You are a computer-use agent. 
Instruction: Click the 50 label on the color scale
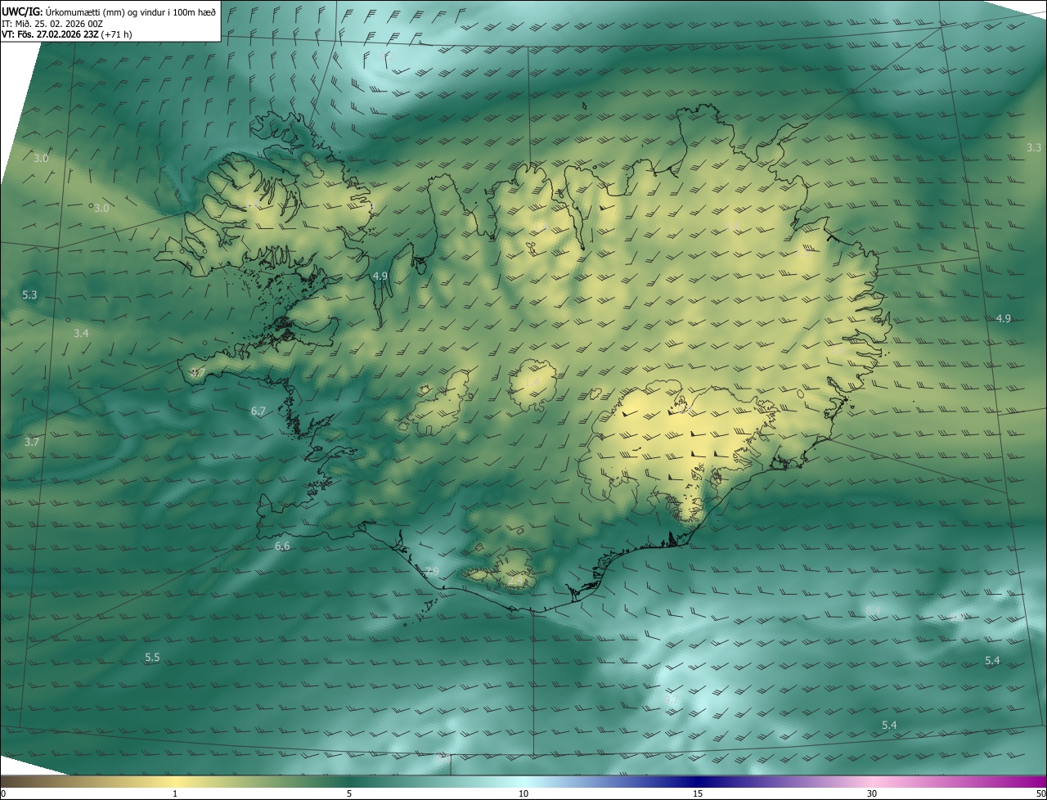click(1040, 793)
